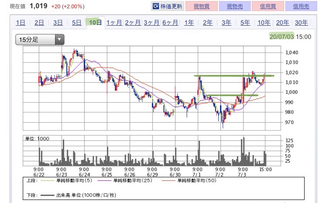
Task: Switch chart to 1日 range
Action: point(21,23)
